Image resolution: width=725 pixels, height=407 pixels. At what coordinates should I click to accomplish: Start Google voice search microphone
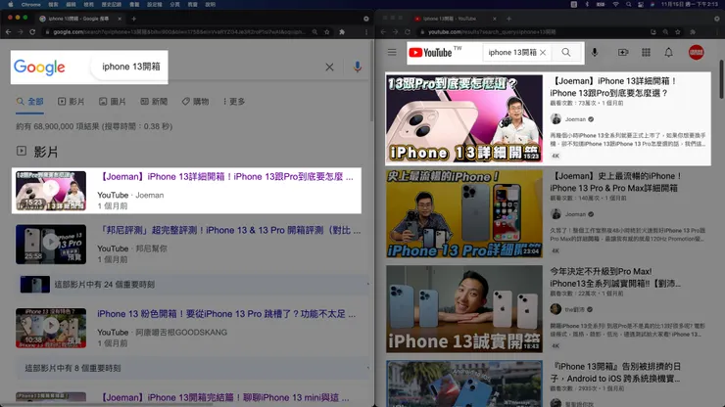point(357,67)
